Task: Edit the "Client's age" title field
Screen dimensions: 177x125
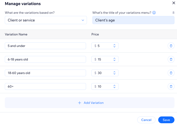Action: click(133, 20)
